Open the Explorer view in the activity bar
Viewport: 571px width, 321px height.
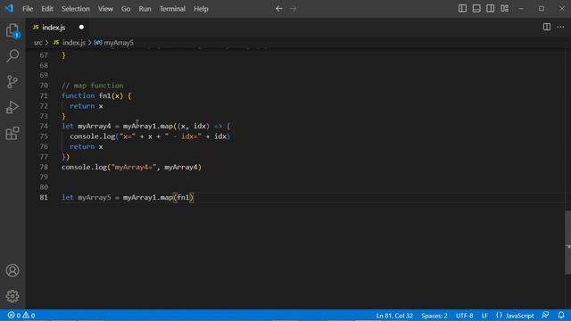12,30
